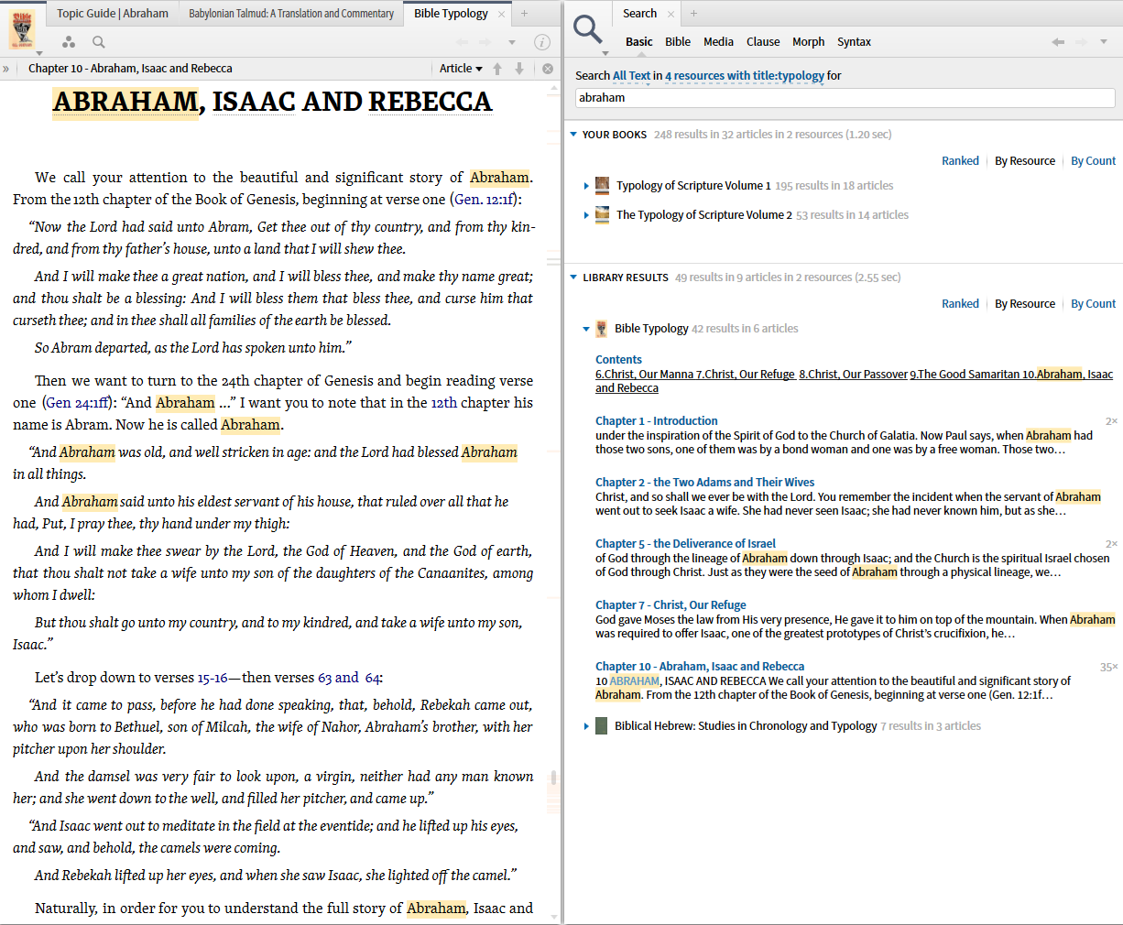Select the Morph search type
Viewport: 1123px width, 925px height.
click(809, 42)
